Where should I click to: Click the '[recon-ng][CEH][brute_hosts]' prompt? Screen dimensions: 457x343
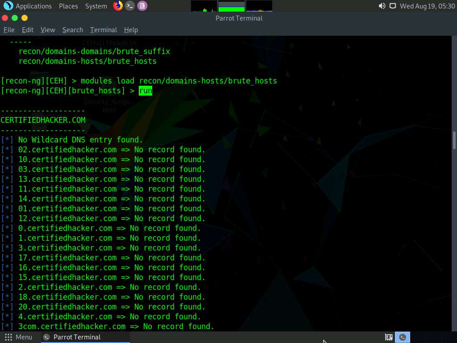pyautogui.click(x=62, y=91)
